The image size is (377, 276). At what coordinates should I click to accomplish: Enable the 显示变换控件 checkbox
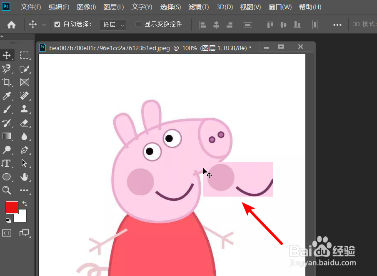138,24
